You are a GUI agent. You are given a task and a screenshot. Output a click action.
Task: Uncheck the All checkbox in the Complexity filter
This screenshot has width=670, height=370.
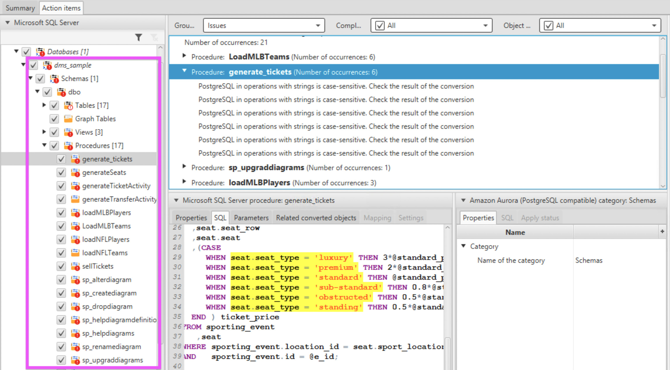coord(379,25)
